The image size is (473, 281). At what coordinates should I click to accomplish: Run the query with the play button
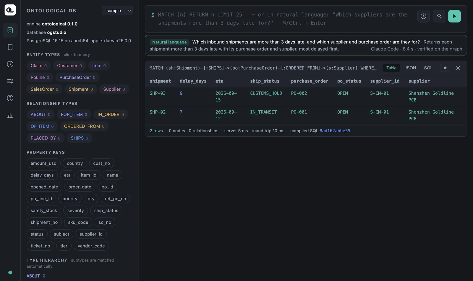(454, 16)
